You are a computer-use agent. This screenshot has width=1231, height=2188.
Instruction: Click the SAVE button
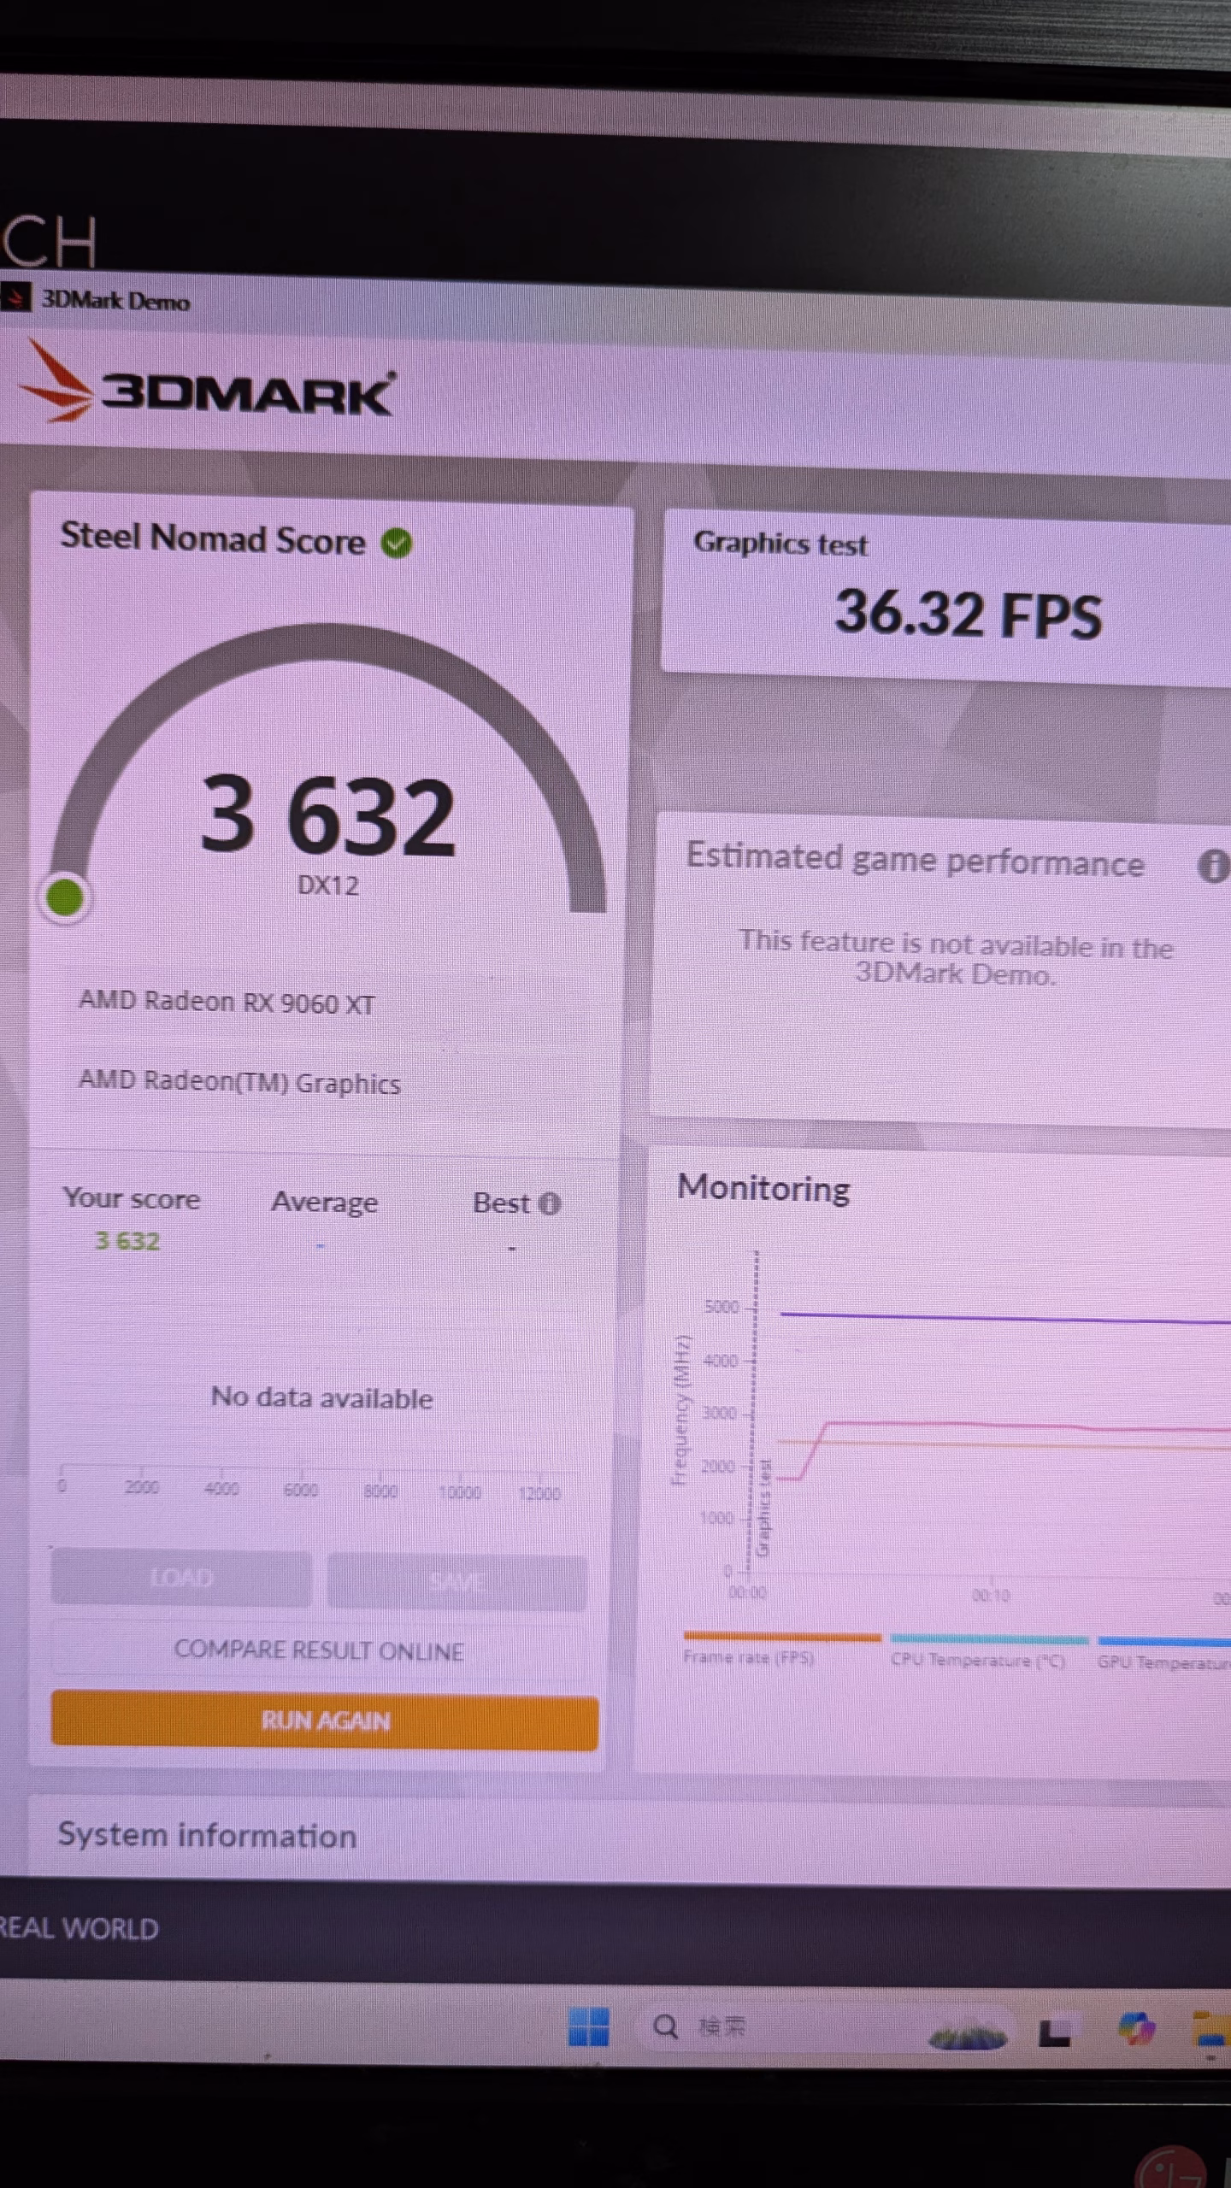click(457, 1581)
